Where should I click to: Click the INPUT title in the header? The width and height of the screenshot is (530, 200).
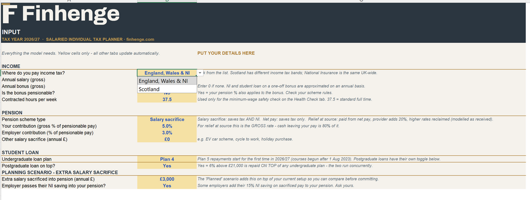click(11, 32)
